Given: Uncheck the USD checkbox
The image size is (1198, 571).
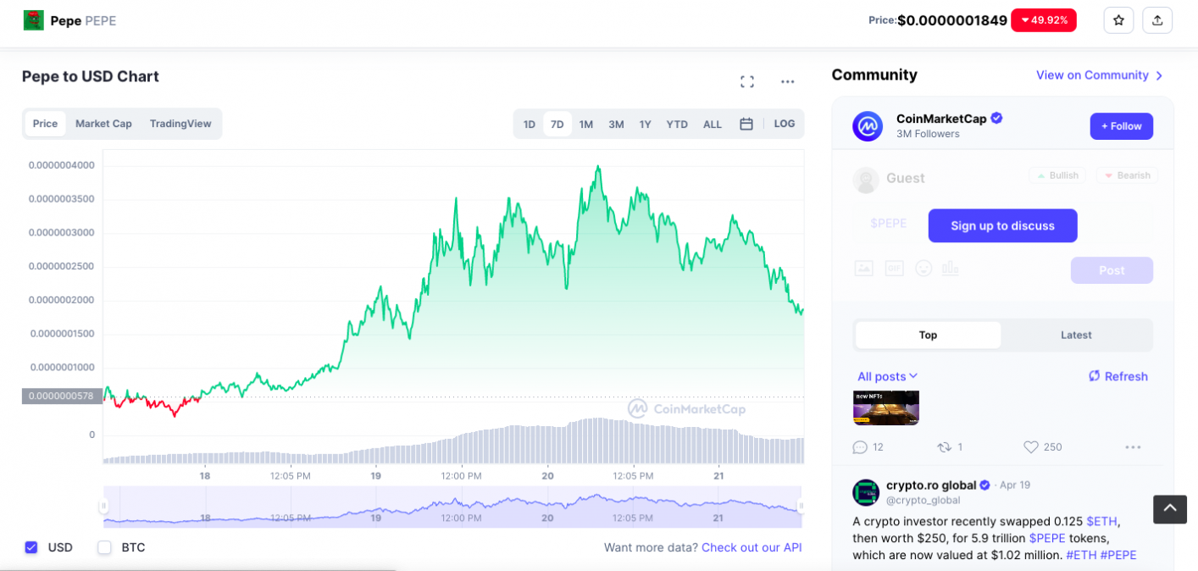Looking at the screenshot, I should [x=31, y=547].
